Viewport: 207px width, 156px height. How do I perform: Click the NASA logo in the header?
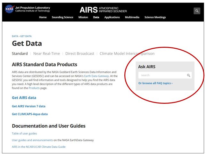pos(10,9)
